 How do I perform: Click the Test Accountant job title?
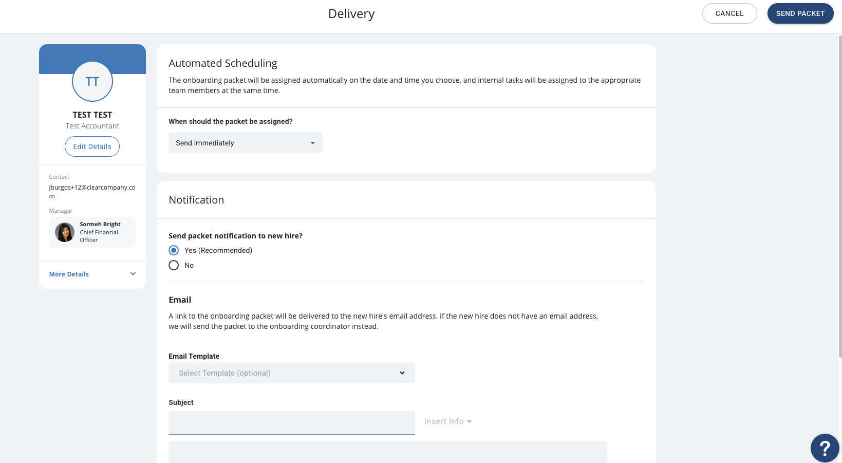[92, 126]
